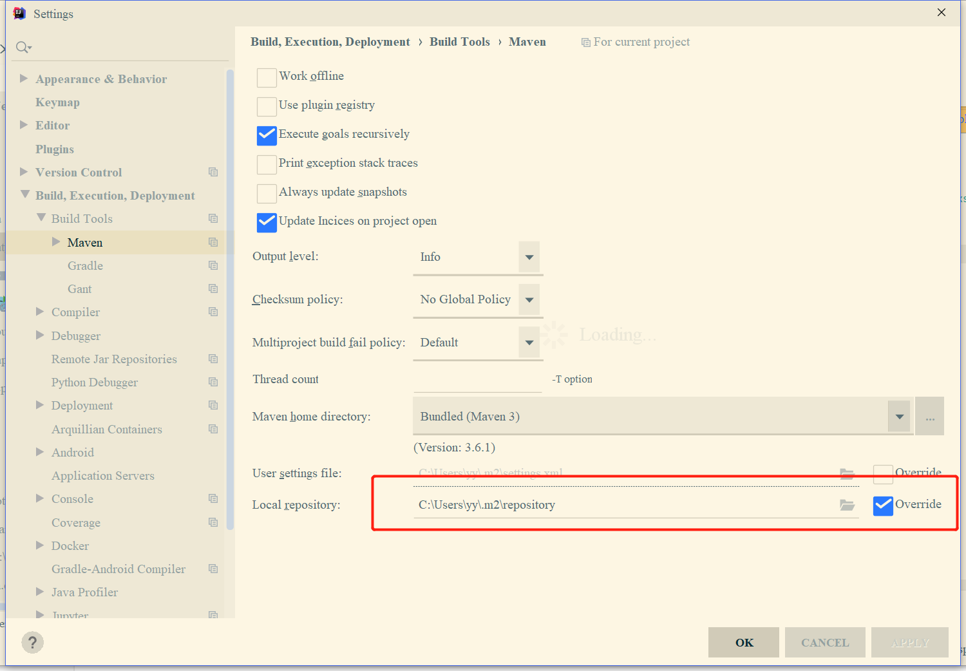Uncheck Update Indices on project open
Image resolution: width=966 pixels, height=671 pixels.
coord(267,222)
